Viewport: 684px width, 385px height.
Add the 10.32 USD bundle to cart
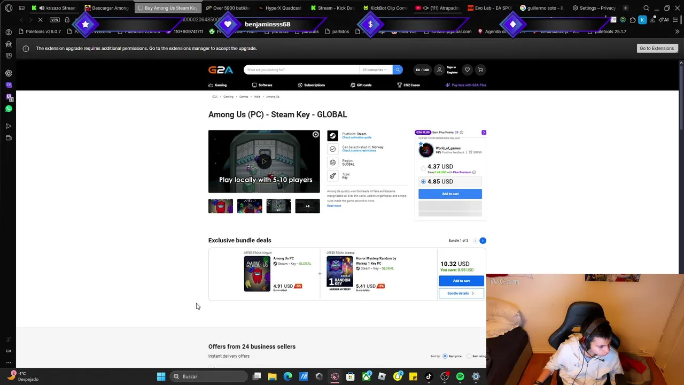[461, 281]
